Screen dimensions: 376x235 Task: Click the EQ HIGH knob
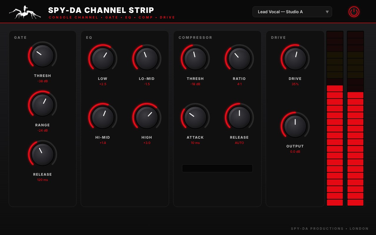pos(147,117)
